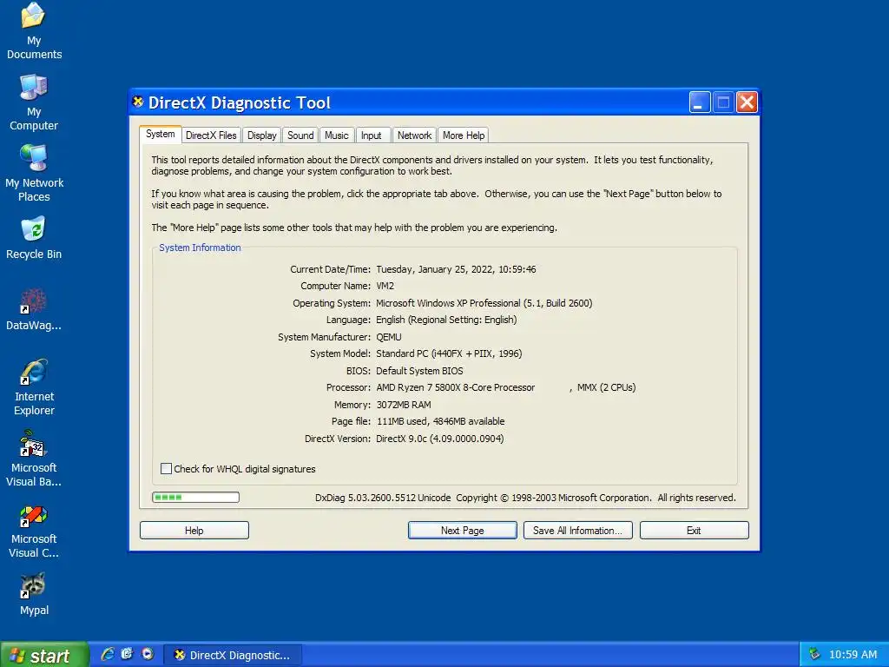
Task: Click the Help button
Action: [194, 531]
